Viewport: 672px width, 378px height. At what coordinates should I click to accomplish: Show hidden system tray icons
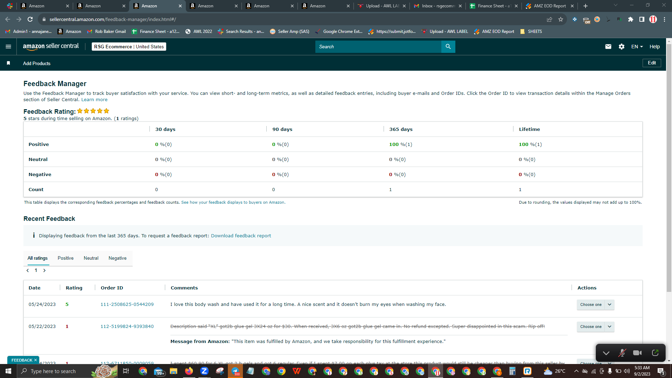click(x=576, y=371)
